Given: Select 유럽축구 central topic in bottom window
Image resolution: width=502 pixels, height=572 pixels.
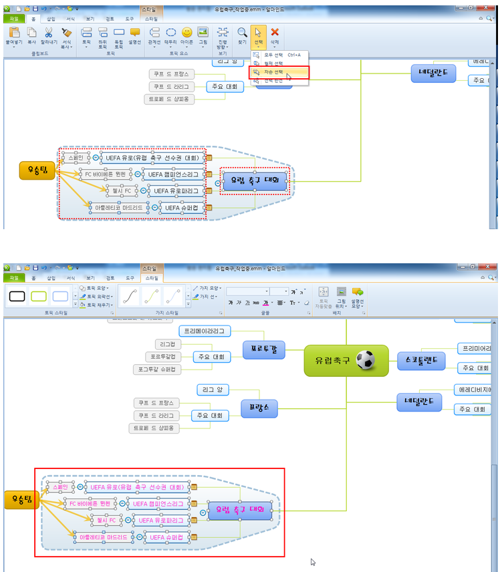Looking at the screenshot, I should point(346,360).
